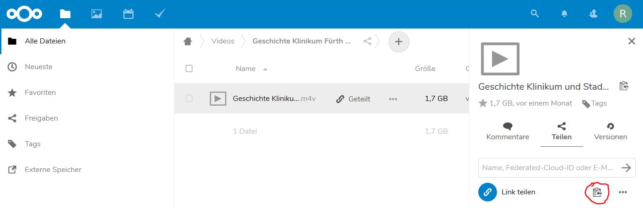This screenshot has height=208, width=643.
Task: Check the Geschichte Kliniku...m4v file checkbox
Action: [x=189, y=99]
